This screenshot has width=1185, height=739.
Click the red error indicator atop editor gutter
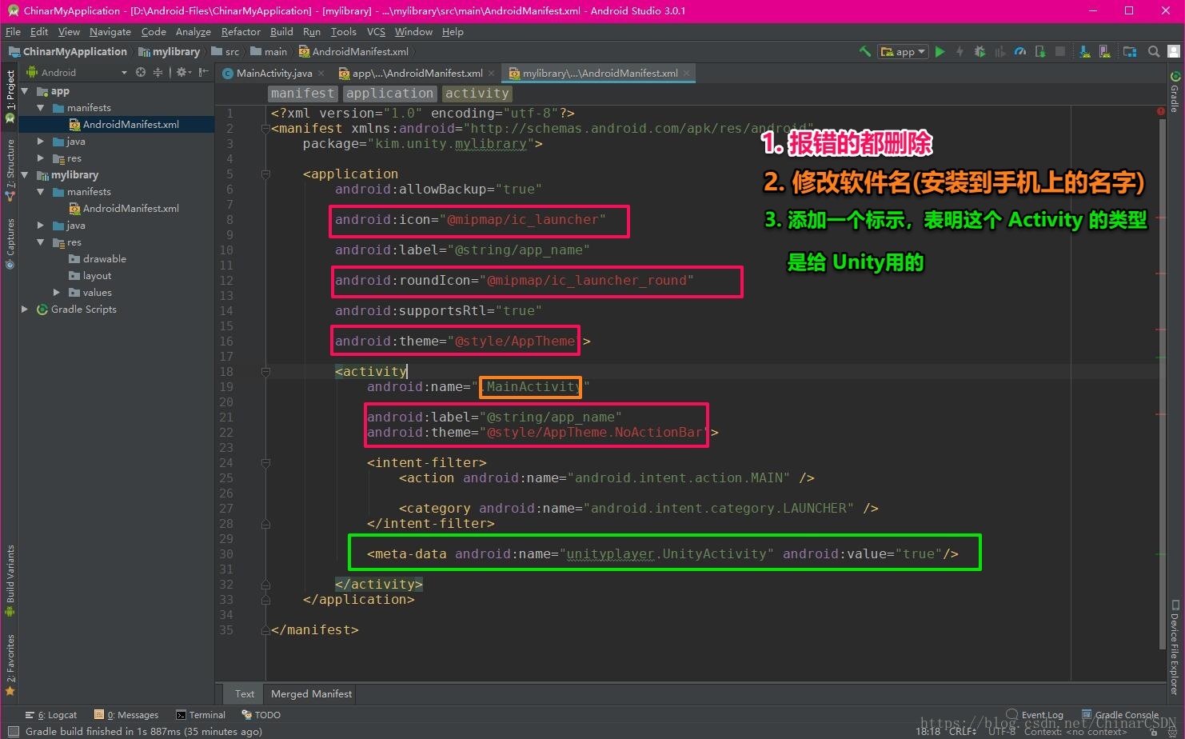[1160, 111]
